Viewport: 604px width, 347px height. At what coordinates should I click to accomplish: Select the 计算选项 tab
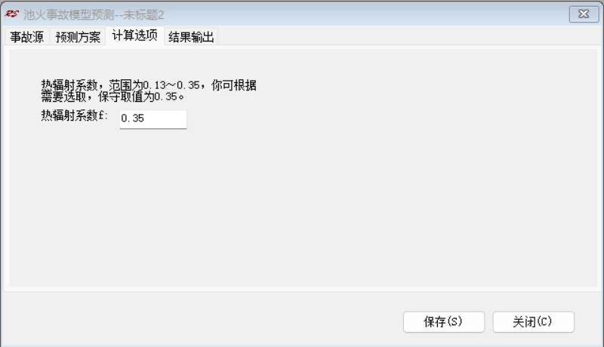tap(135, 35)
